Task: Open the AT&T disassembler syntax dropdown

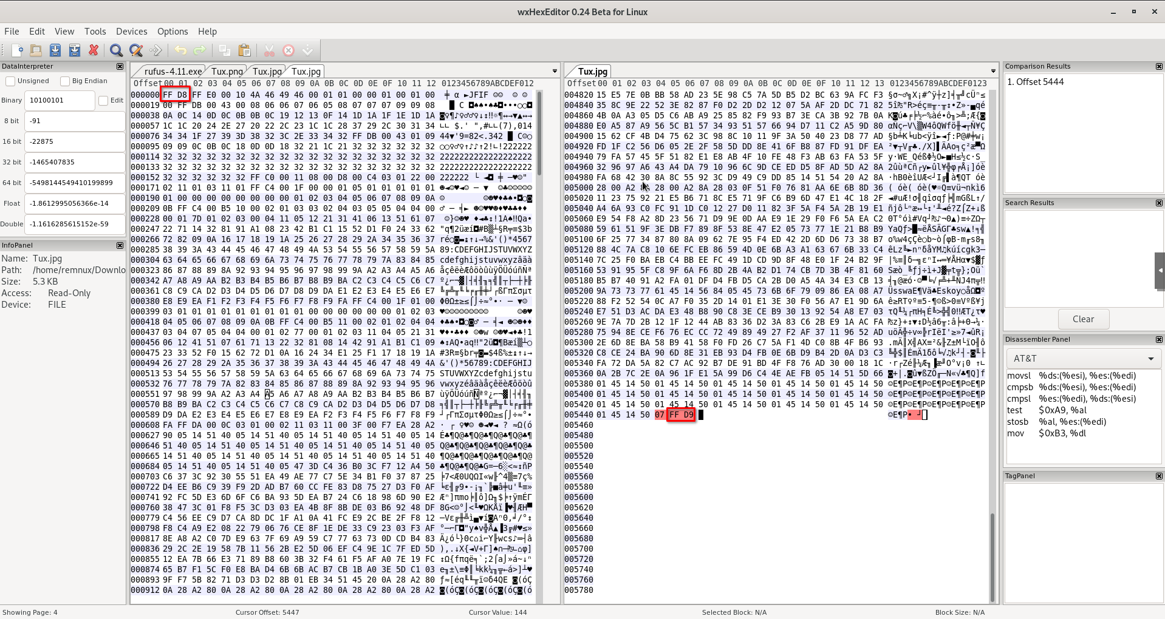Action: tap(1083, 359)
